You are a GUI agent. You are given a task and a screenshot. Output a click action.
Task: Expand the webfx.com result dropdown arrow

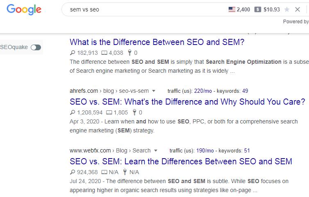click(x=155, y=151)
